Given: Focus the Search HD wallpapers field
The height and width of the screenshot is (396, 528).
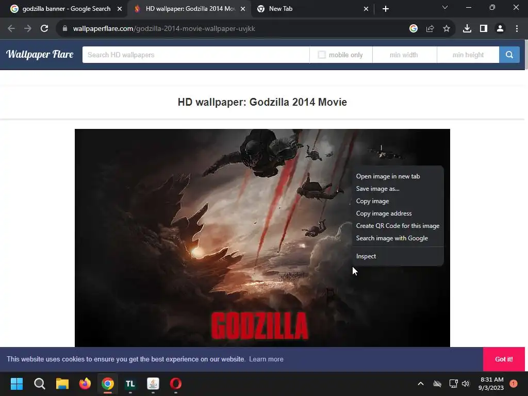Looking at the screenshot, I should (x=195, y=55).
